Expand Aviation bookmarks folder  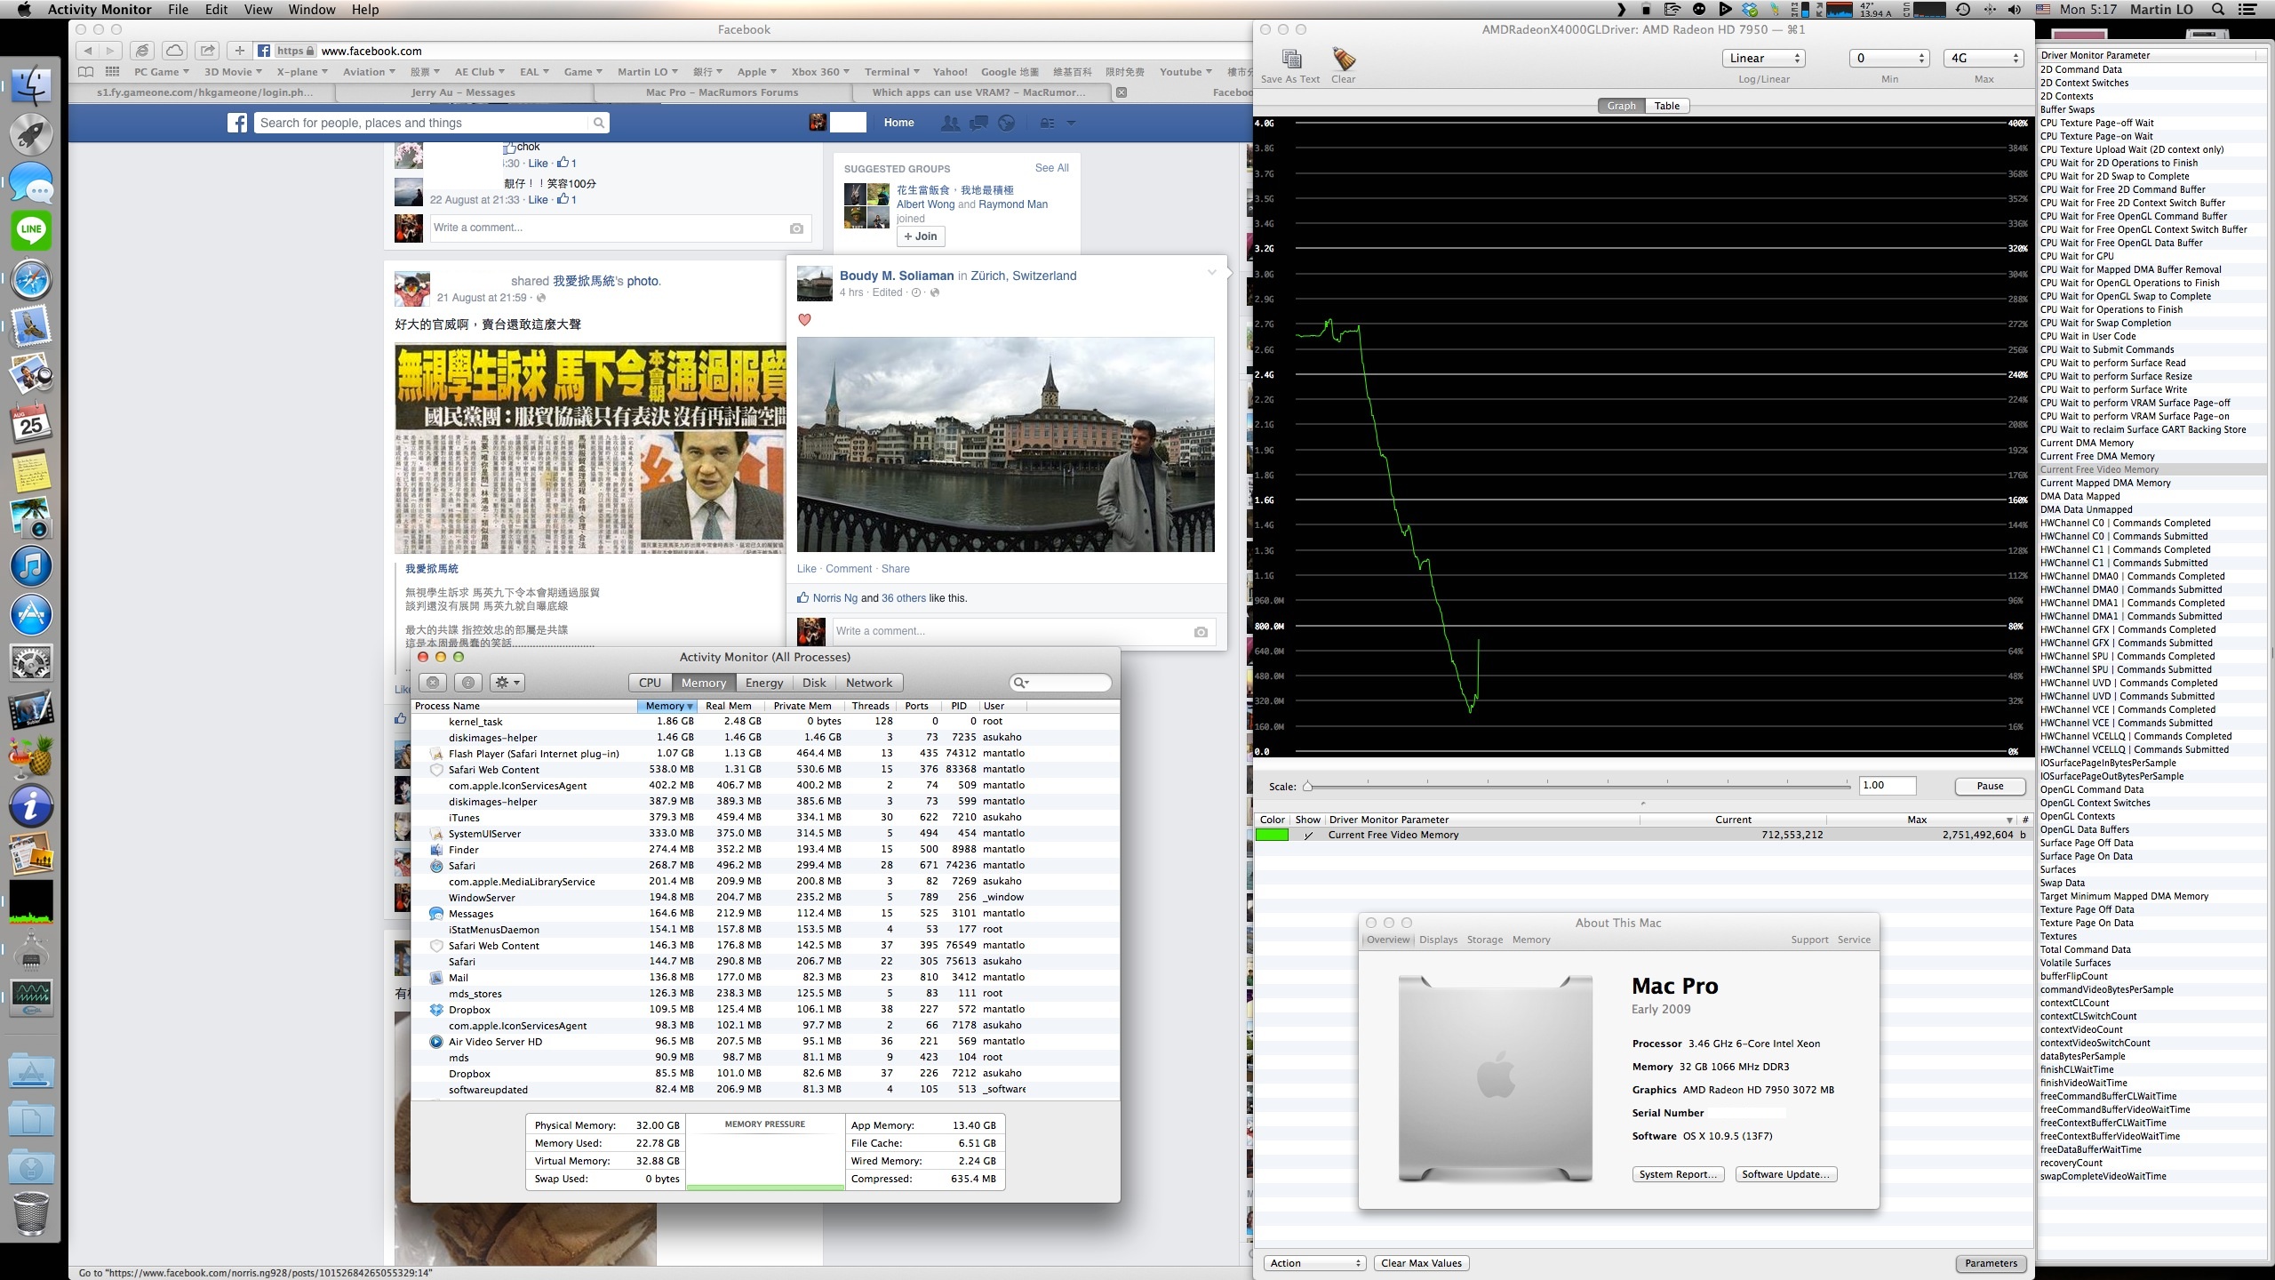coord(369,72)
